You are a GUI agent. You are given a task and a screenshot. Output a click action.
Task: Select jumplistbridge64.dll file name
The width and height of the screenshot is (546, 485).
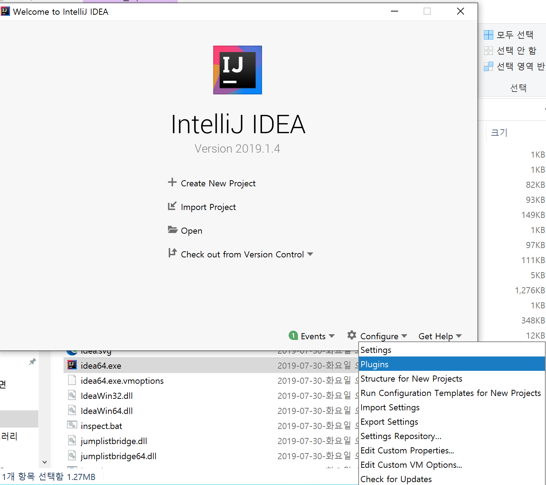[x=118, y=456]
